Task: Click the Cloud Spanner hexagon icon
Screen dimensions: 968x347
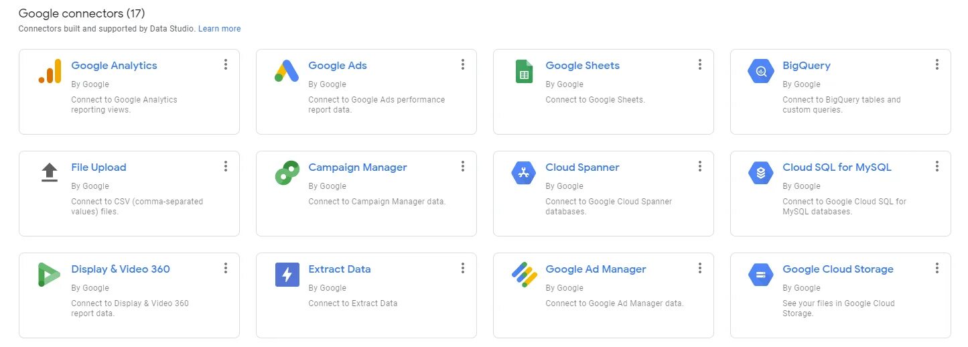Action: [x=524, y=173]
